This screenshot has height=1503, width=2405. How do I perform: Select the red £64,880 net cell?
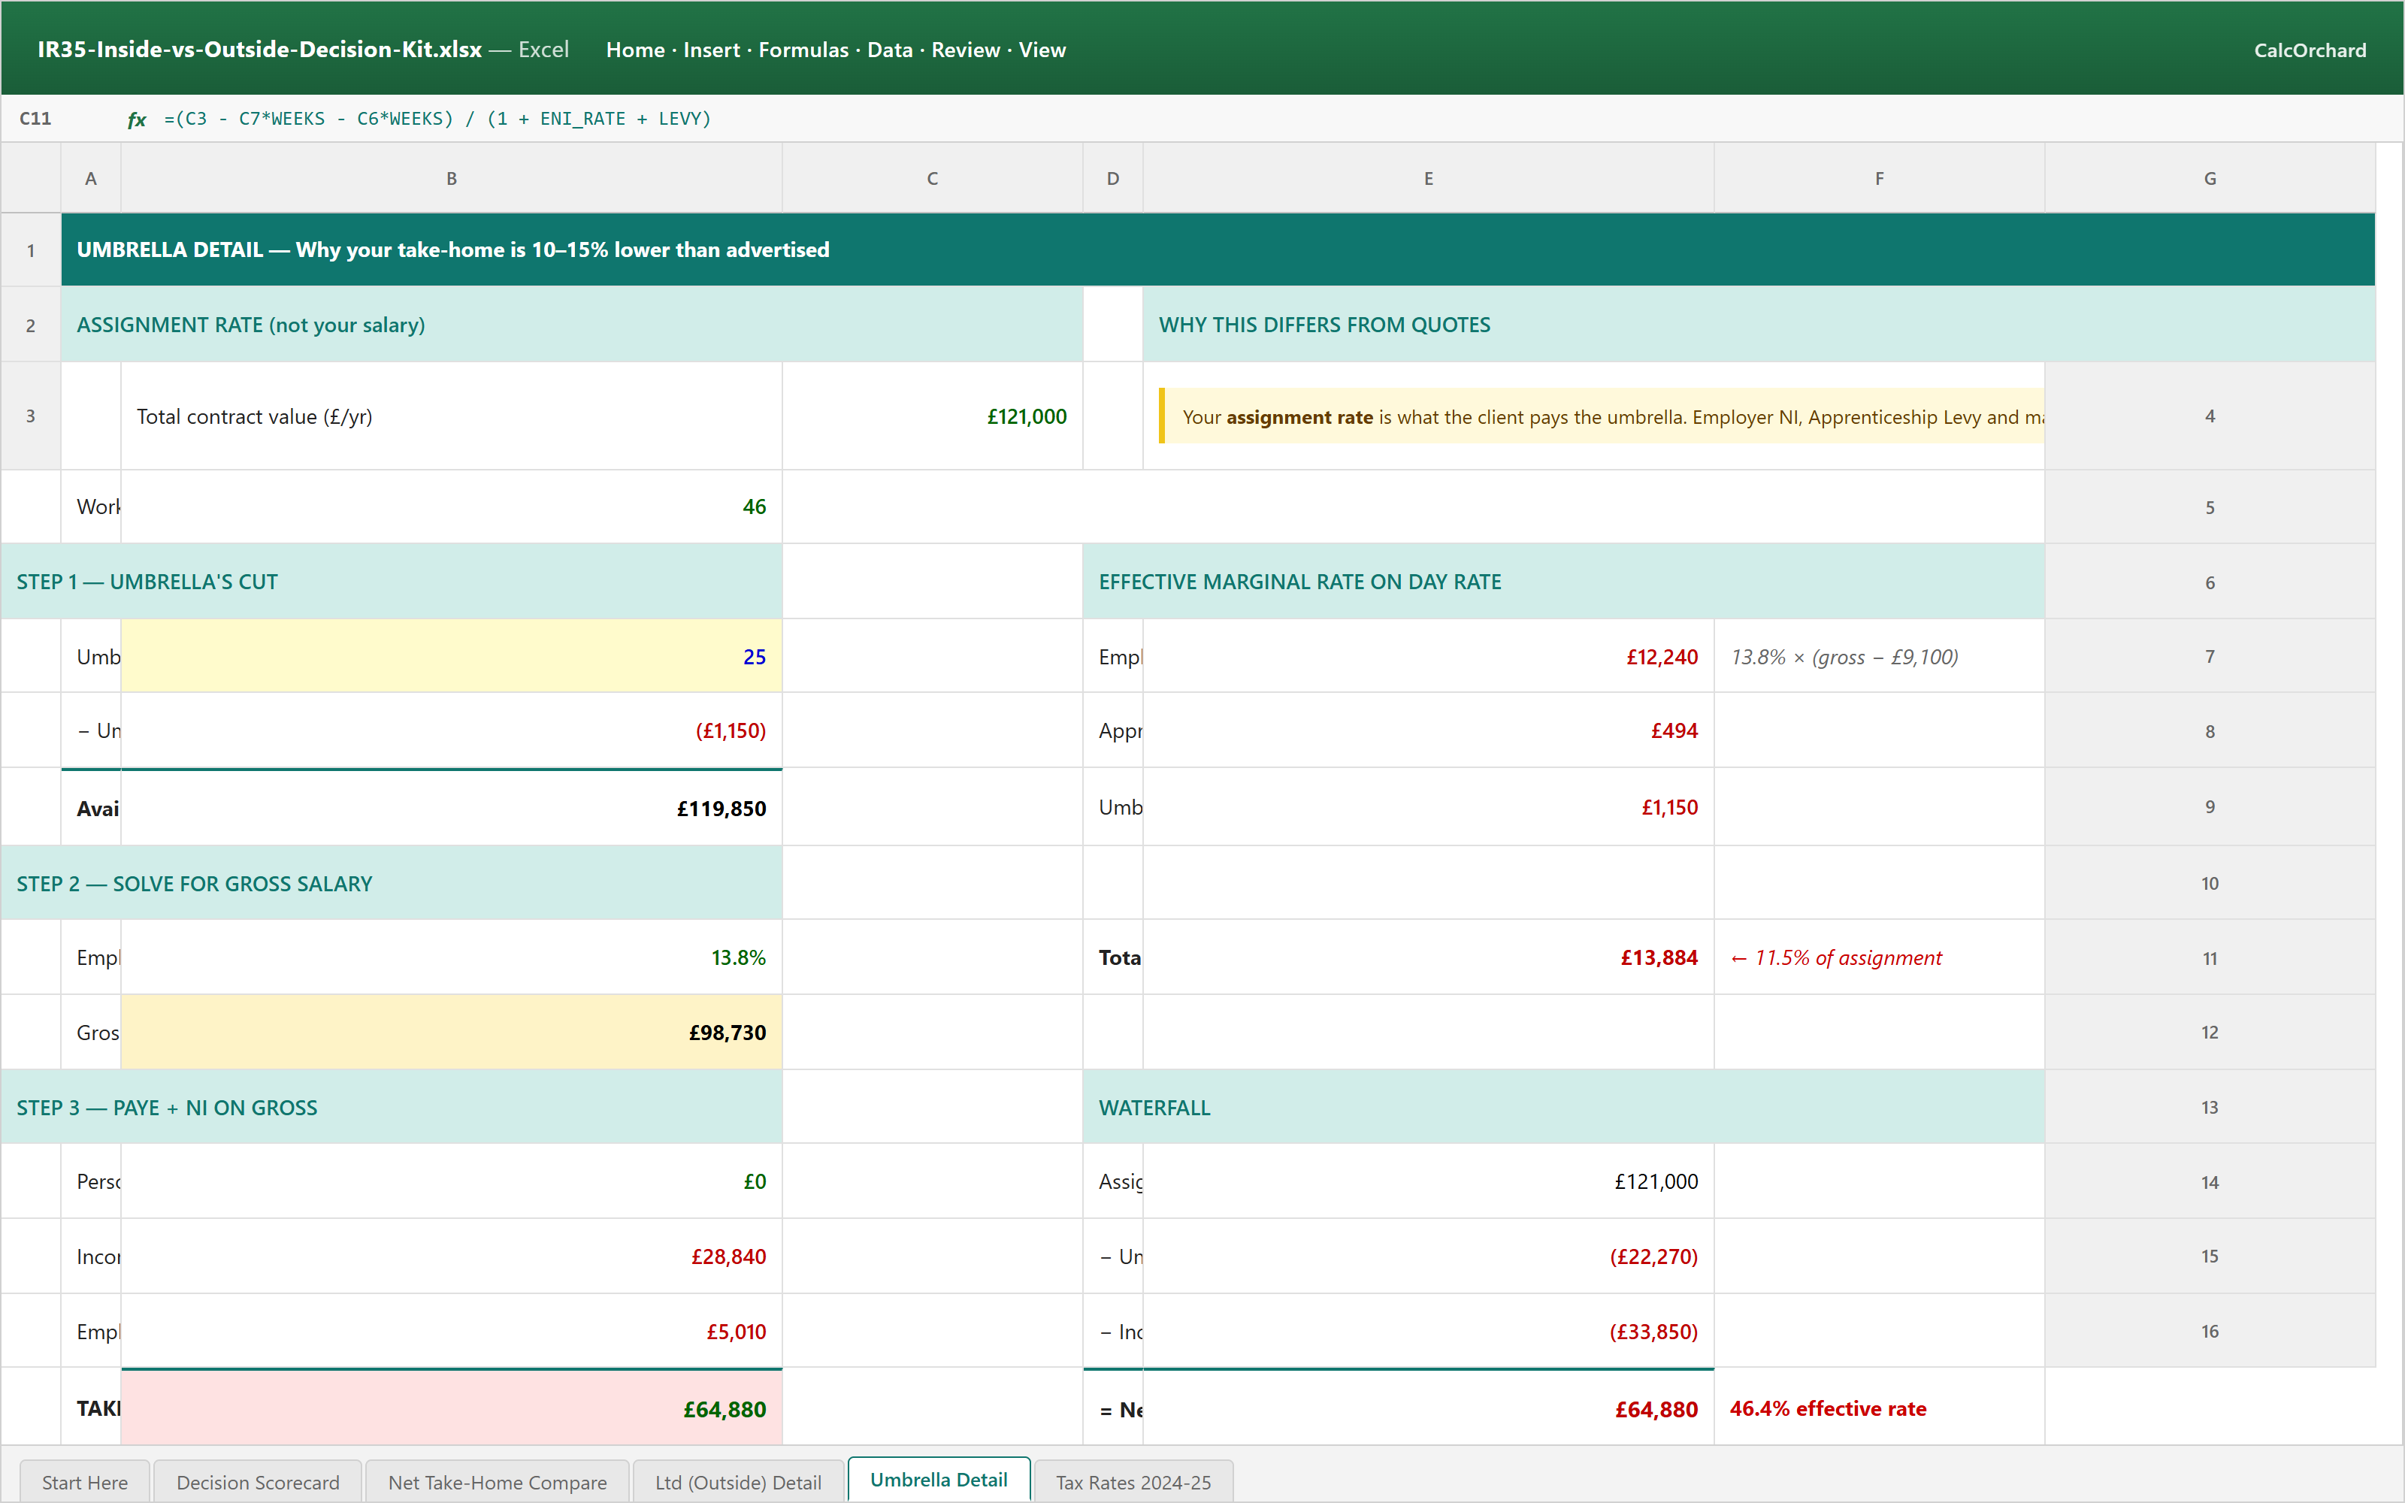[x=1428, y=1408]
